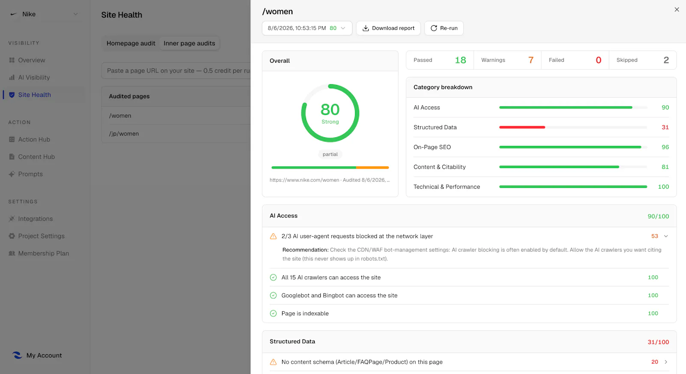
Task: Click the Skipped 2 summary tile
Action: 643,60
